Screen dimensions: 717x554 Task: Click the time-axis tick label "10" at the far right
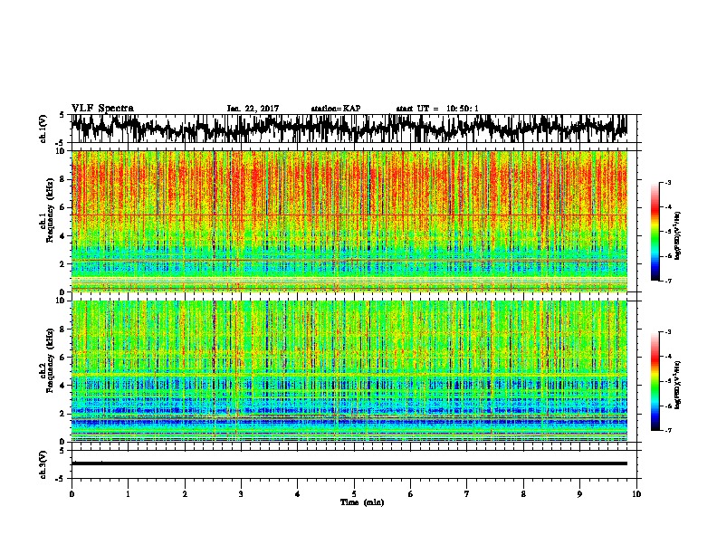coord(636,494)
